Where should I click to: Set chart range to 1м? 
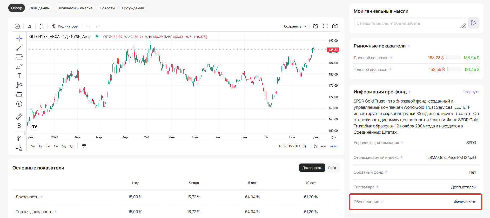[56, 146]
